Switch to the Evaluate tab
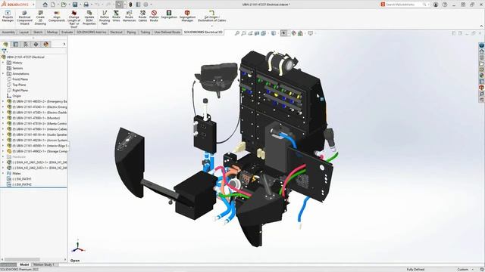Viewport: 485px width, 272px height. 67,32
